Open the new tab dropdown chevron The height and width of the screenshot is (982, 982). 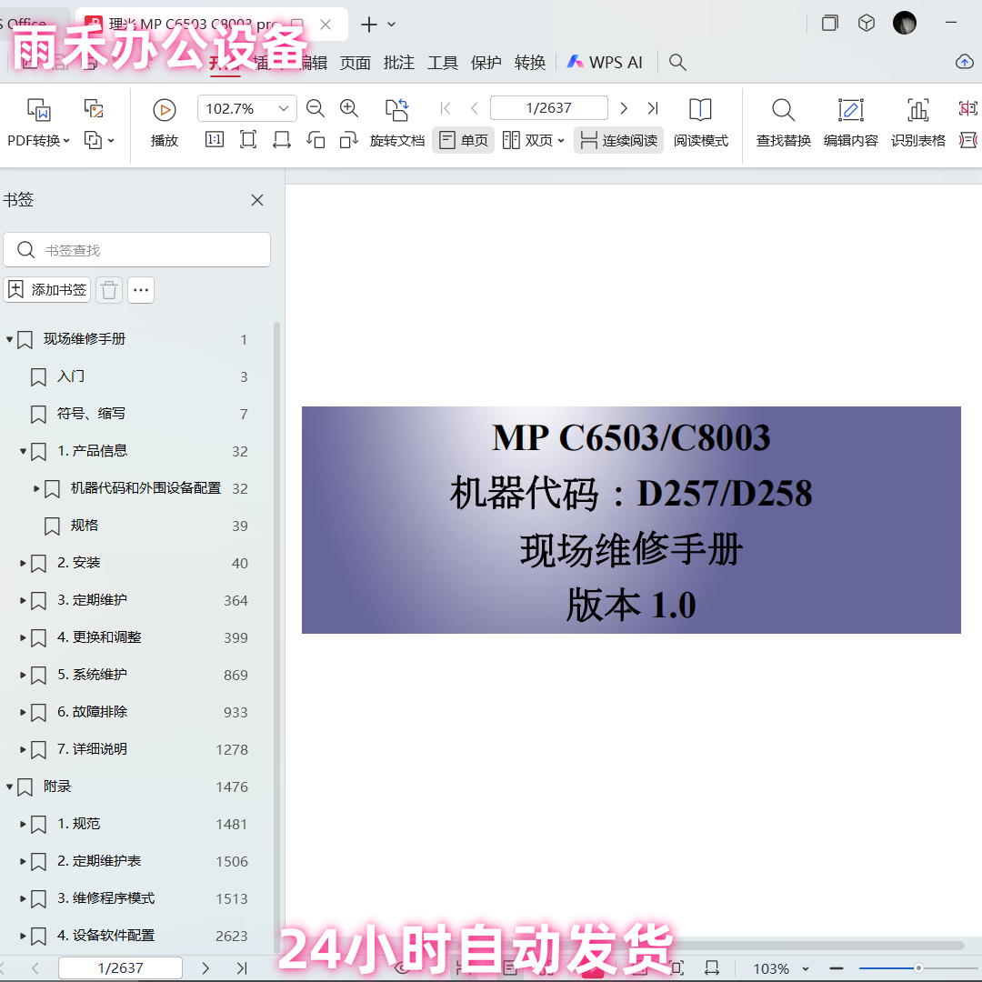pyautogui.click(x=391, y=25)
